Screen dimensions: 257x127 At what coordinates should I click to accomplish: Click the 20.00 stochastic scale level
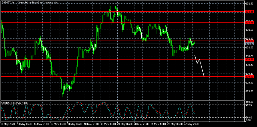249,117
